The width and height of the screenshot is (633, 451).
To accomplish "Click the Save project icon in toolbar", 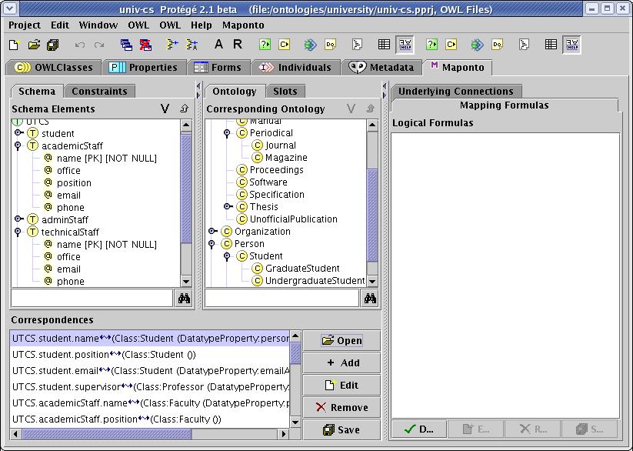I will click(x=53, y=45).
